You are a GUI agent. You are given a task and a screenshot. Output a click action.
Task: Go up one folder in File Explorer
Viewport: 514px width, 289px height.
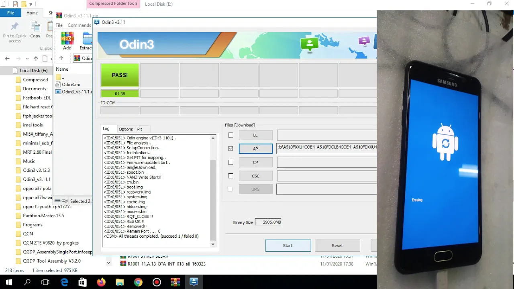(x=36, y=59)
